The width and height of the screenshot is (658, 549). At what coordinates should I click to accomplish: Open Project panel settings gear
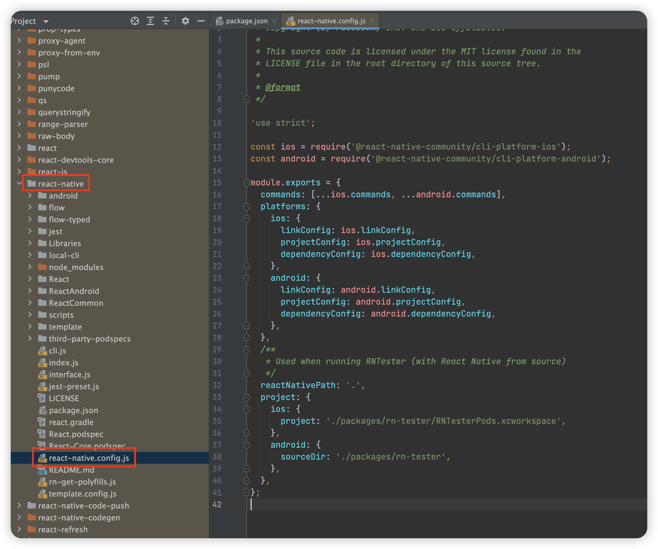pos(186,21)
